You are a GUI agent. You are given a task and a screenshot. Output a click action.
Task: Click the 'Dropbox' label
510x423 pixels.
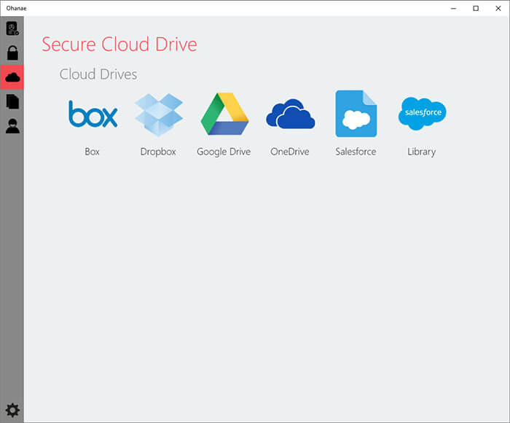point(158,152)
